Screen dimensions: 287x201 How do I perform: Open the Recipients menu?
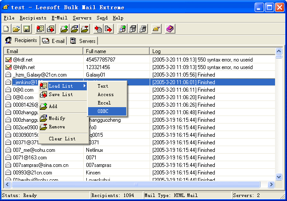pyautogui.click(x=33, y=18)
